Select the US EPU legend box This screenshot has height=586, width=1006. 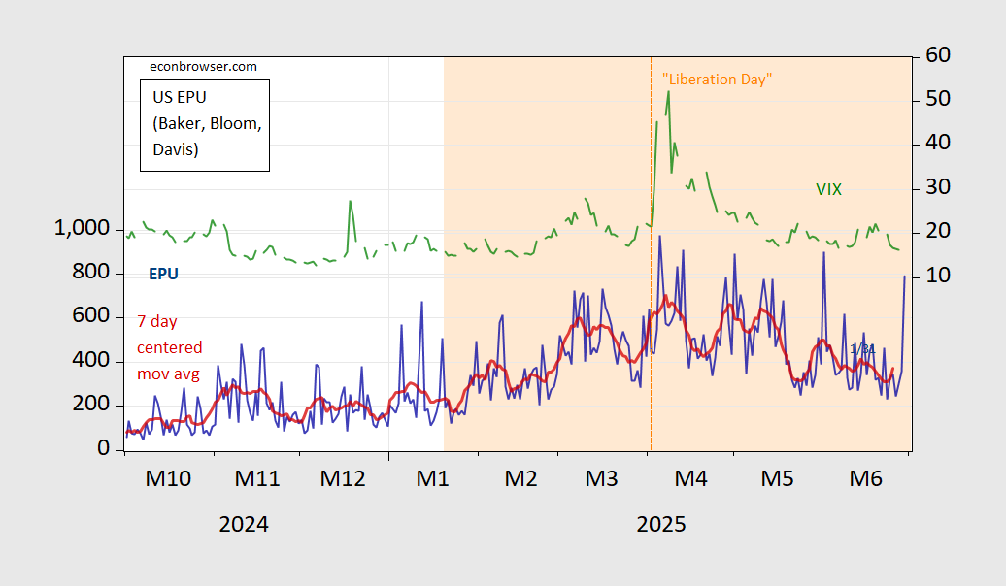point(204,123)
